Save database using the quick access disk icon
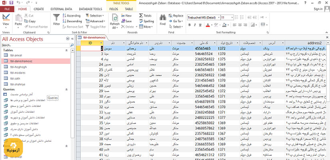This screenshot has width=330, height=160. (x=11, y=3)
